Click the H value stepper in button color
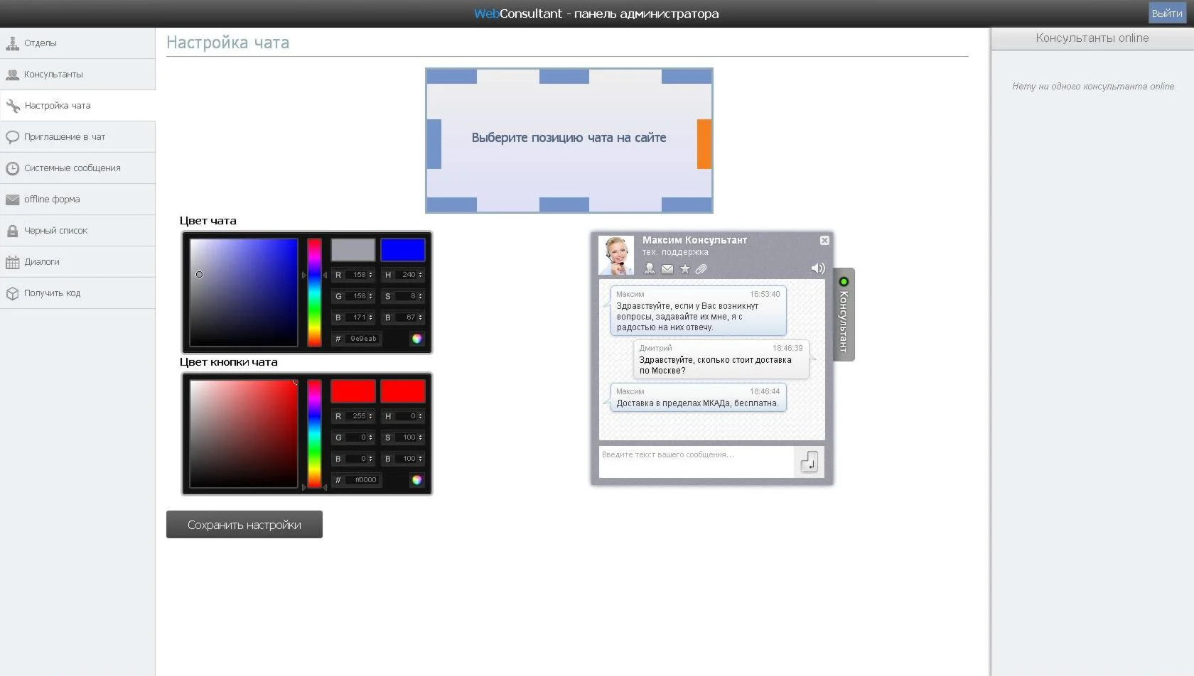This screenshot has width=1194, height=676. click(420, 416)
